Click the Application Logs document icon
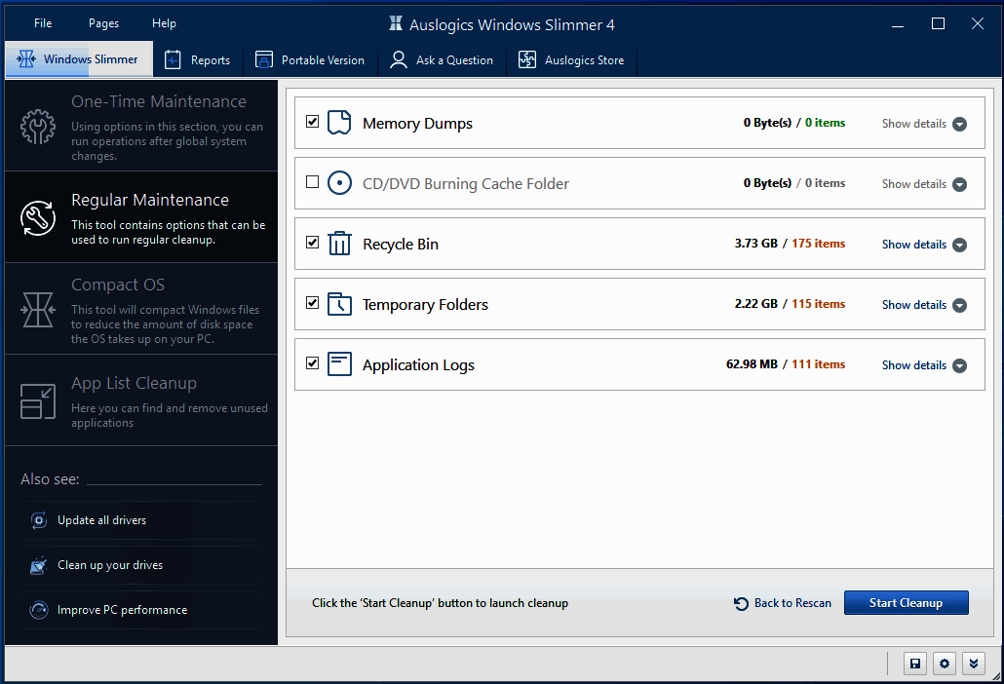1004x684 pixels. (x=339, y=364)
